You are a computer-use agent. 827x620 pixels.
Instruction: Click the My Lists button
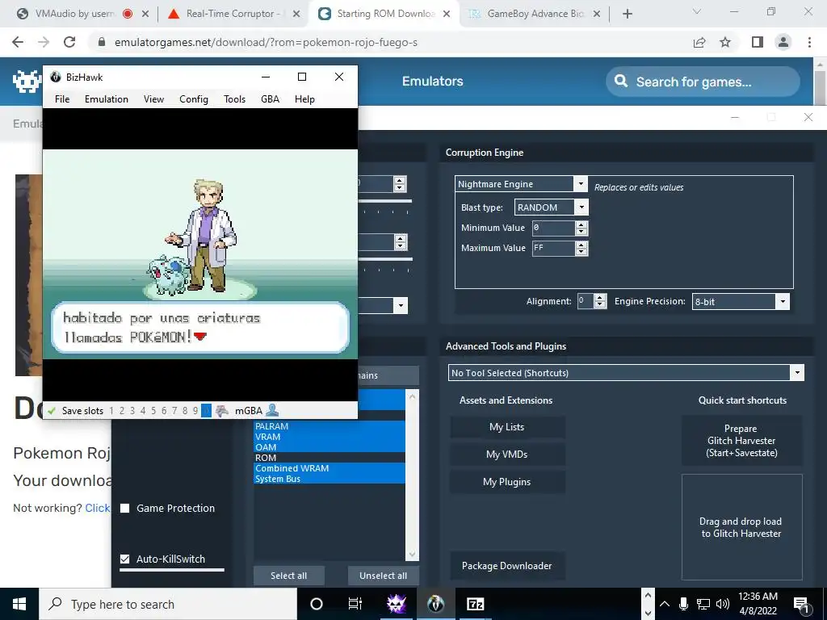click(507, 427)
